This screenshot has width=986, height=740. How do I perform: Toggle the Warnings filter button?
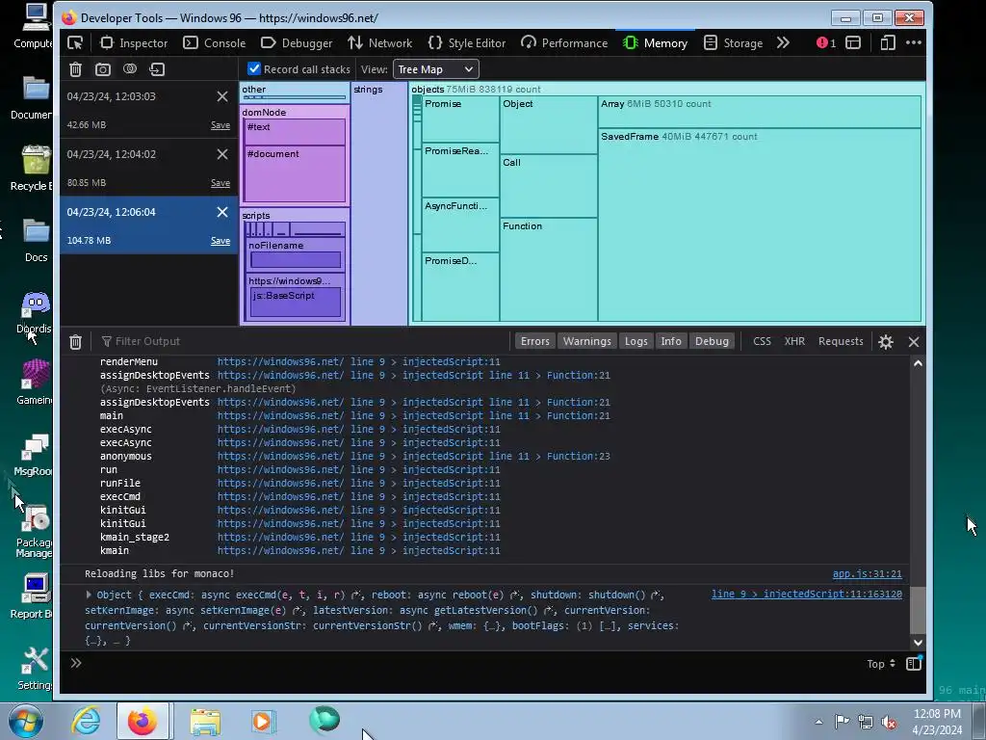click(586, 341)
